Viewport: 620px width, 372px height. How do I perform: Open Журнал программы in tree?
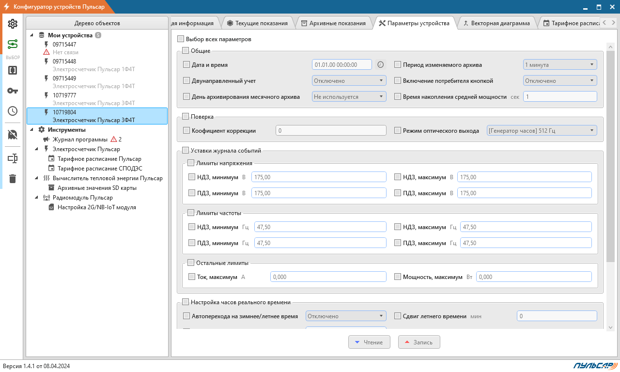80,139
